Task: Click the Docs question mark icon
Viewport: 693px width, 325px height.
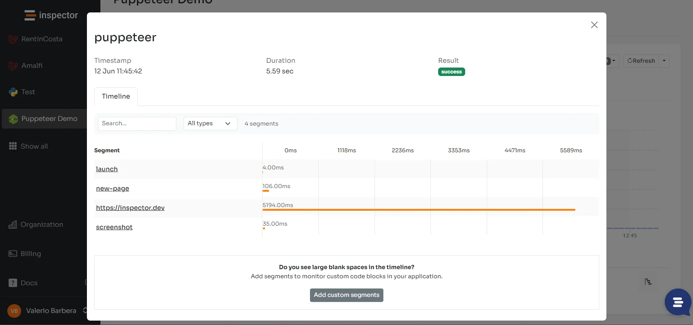Action: [13, 283]
